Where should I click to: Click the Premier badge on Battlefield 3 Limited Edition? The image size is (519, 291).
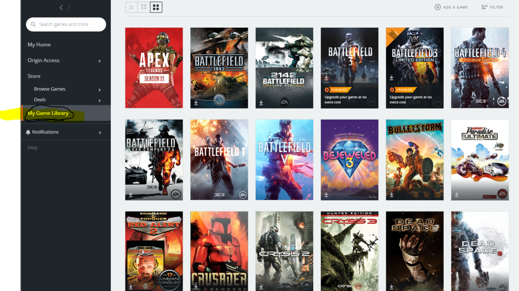403,90
